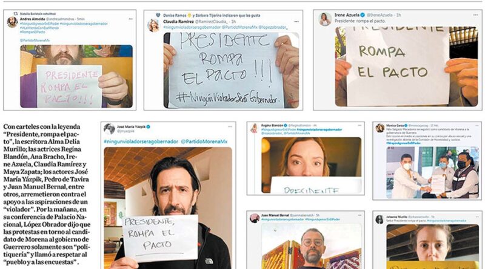Open Irene Azuela's profile avatar
This screenshot has width=485, height=269.
(x=325, y=19)
